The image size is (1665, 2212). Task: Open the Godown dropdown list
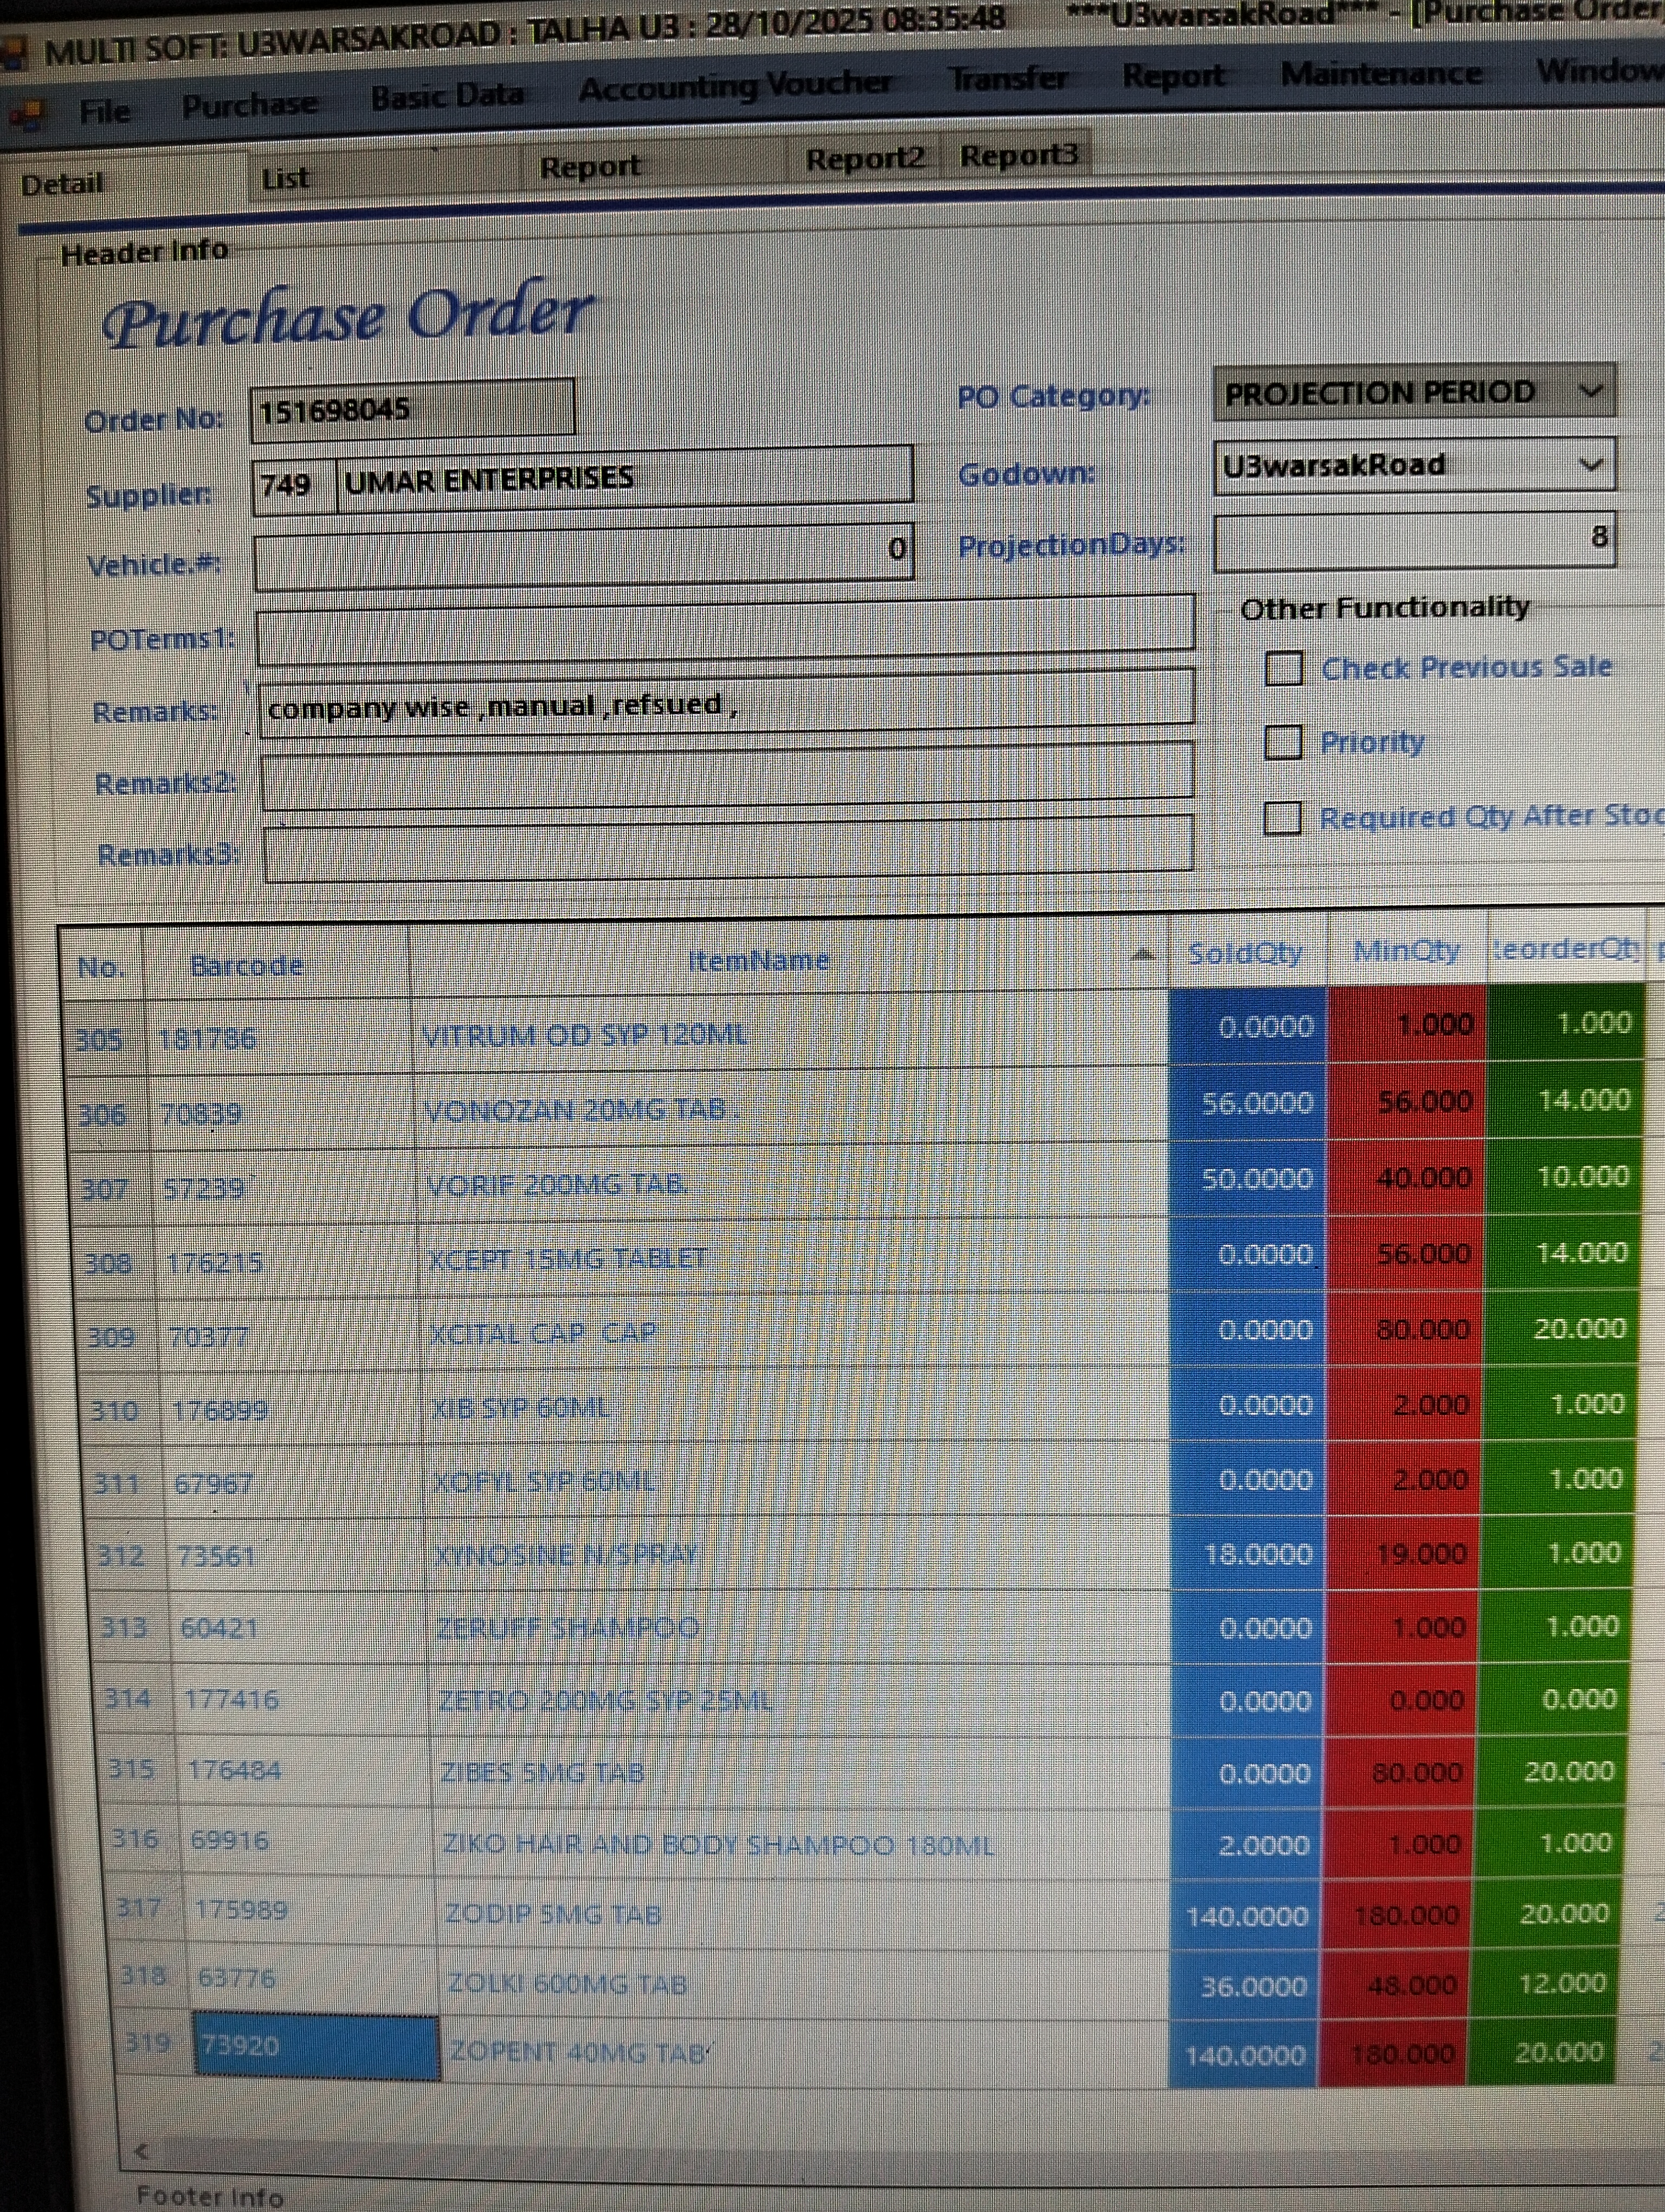[x=1590, y=465]
